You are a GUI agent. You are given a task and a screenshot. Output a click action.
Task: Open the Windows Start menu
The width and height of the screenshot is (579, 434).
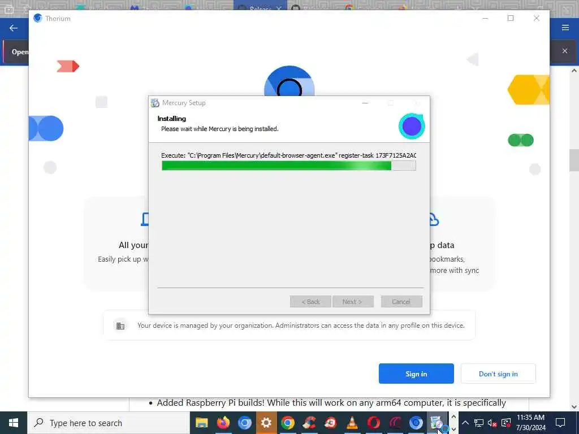14,423
